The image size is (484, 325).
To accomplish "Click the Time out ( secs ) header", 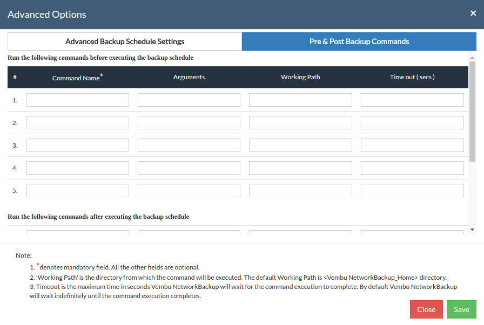I will tap(412, 77).
